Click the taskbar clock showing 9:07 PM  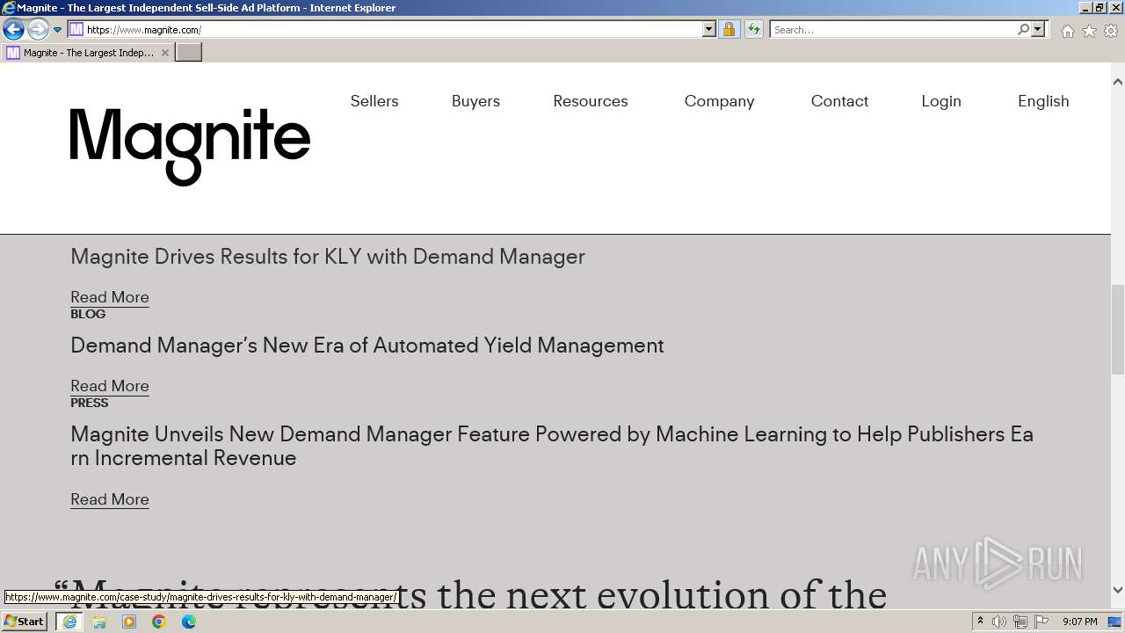1080,622
